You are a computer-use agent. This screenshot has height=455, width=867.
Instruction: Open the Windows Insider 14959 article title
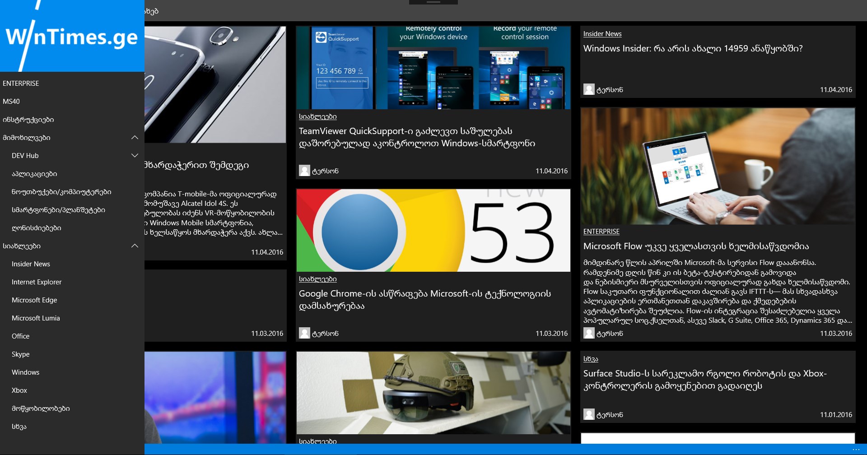click(693, 49)
